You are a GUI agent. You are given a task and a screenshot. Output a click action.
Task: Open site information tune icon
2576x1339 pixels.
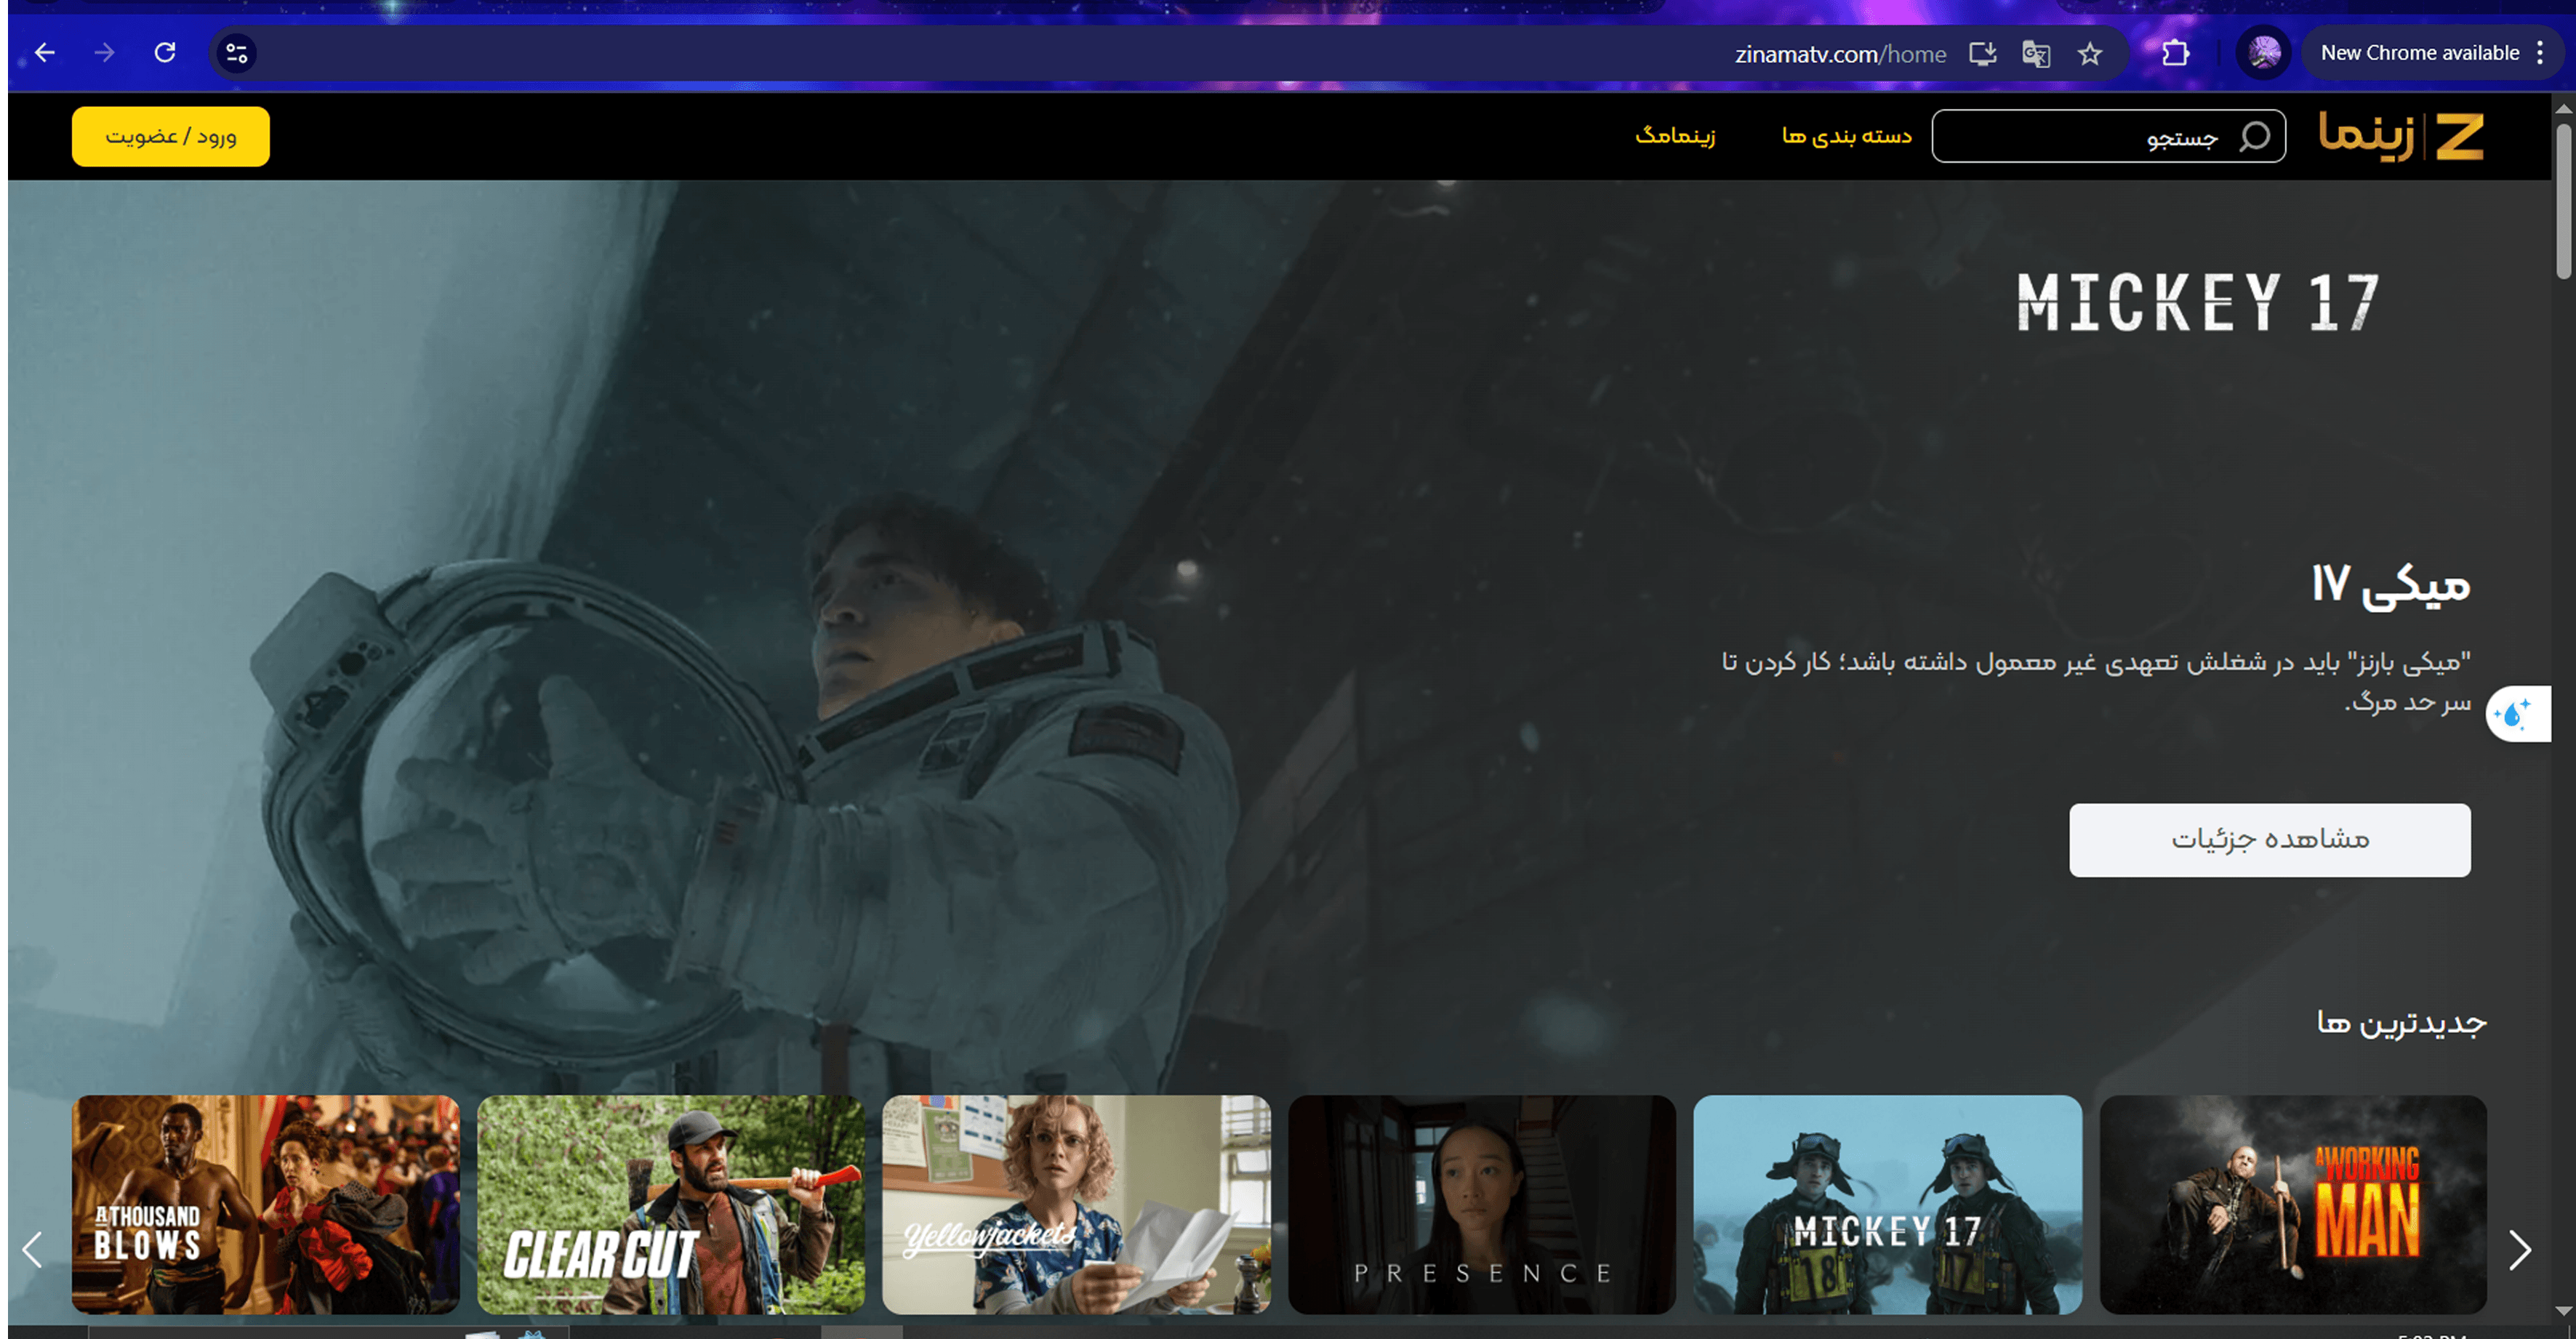237,53
